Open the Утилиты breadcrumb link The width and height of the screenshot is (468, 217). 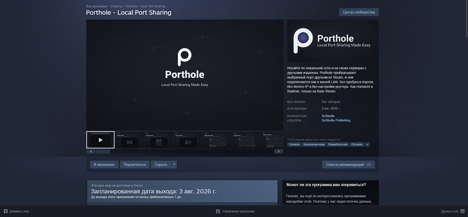pyautogui.click(x=117, y=6)
